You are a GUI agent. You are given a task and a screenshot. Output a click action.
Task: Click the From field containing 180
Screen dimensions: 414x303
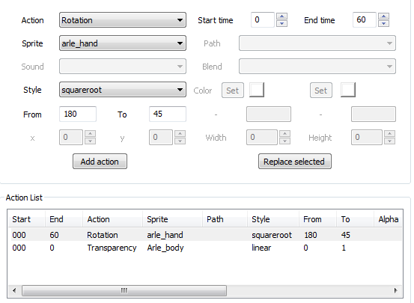click(x=78, y=114)
